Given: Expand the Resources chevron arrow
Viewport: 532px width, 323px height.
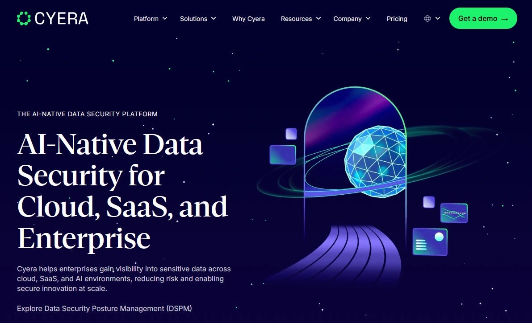Looking at the screenshot, I should tap(318, 19).
